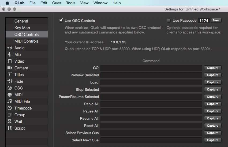Click the Select Next Cue command field
Image resolution: width=228 pixels, height=147 pixels.
pyautogui.click(x=151, y=140)
